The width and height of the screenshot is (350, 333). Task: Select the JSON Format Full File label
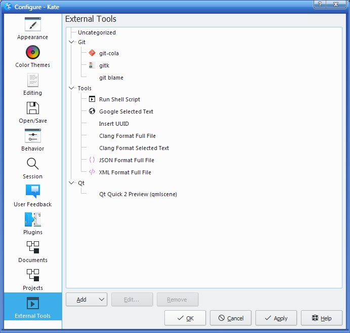click(126, 160)
